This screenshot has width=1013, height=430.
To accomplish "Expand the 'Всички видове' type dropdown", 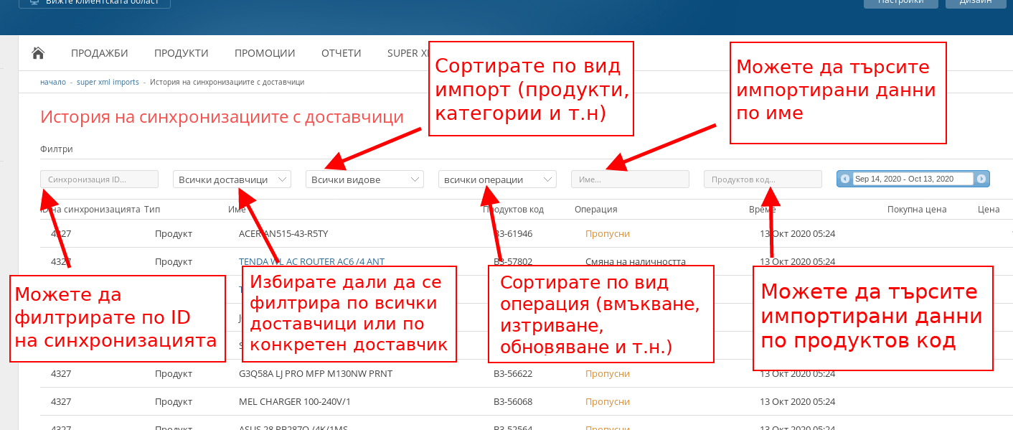I will coord(364,179).
